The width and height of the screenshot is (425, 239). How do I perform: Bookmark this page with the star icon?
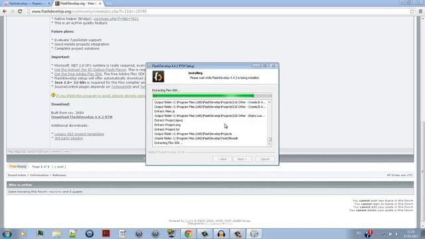tap(412, 11)
